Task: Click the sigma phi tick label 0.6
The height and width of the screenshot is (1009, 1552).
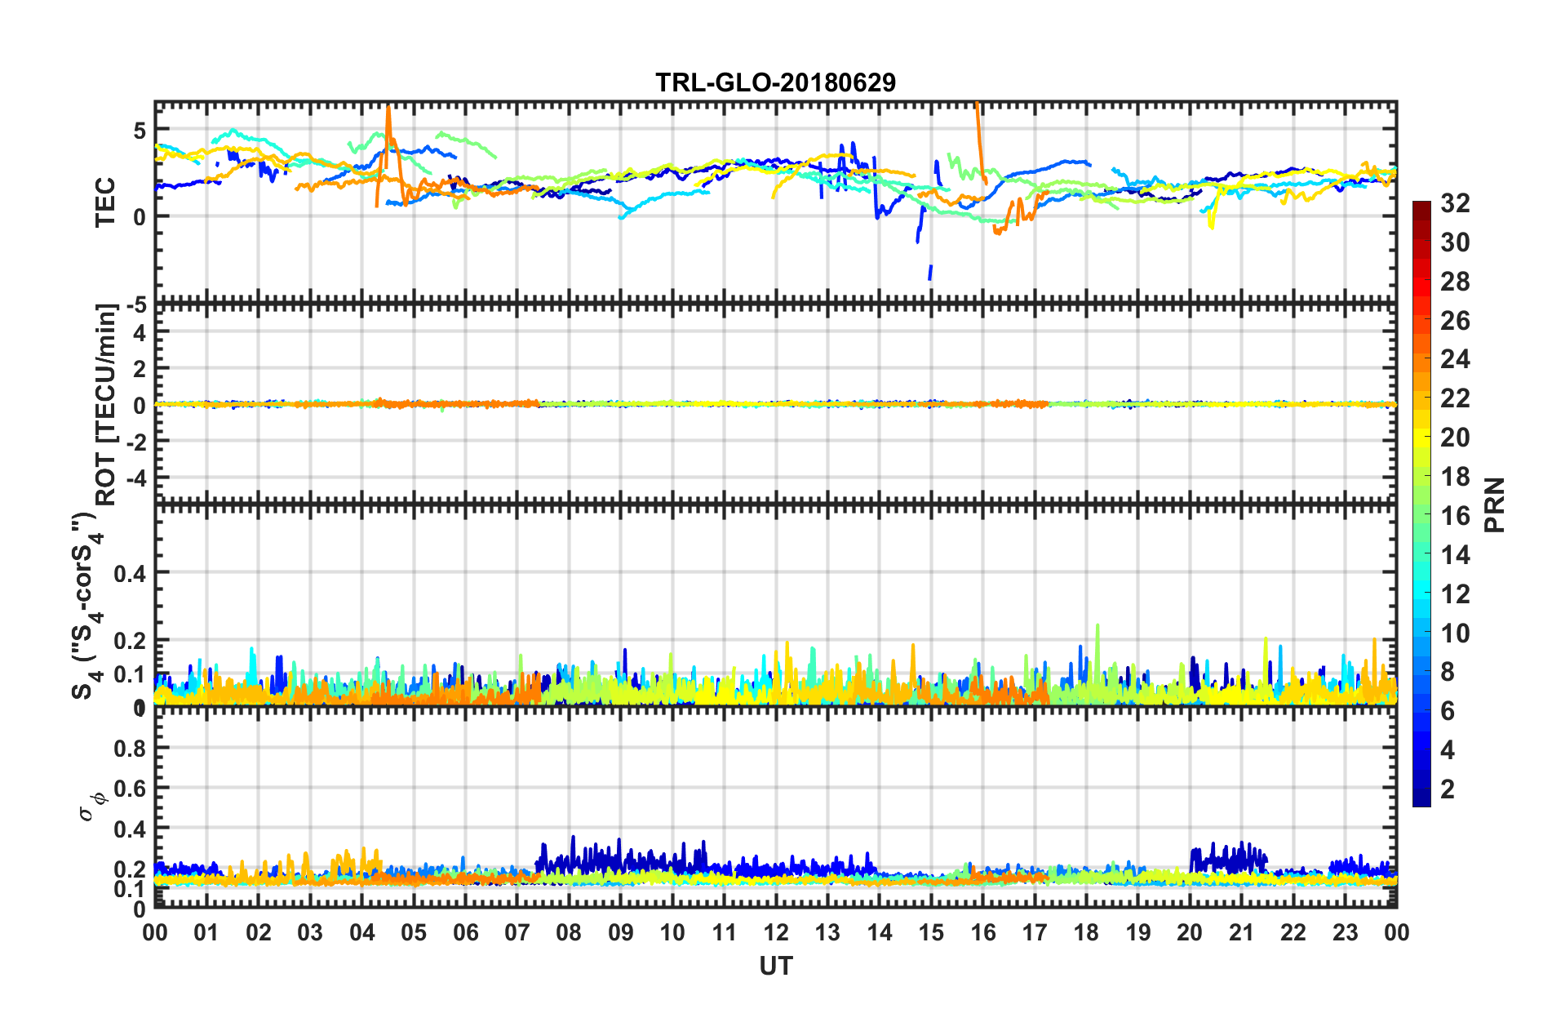Action: 130,788
